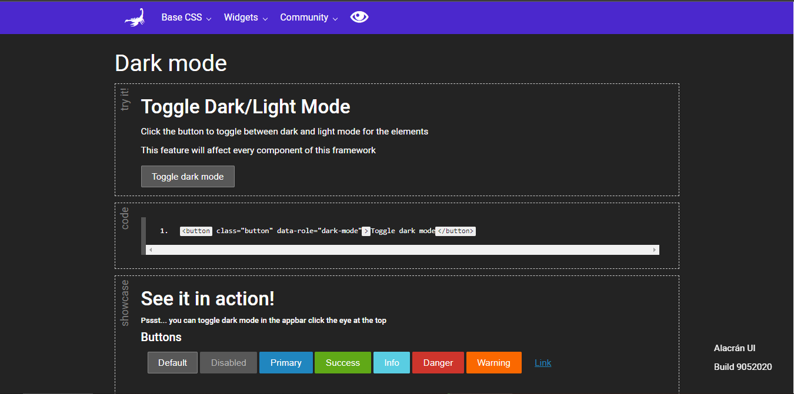Click the Default button
794x394 pixels.
pos(172,362)
